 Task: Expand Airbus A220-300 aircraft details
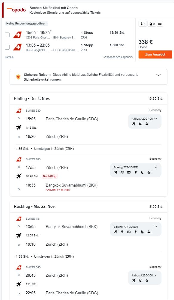click(x=144, y=275)
